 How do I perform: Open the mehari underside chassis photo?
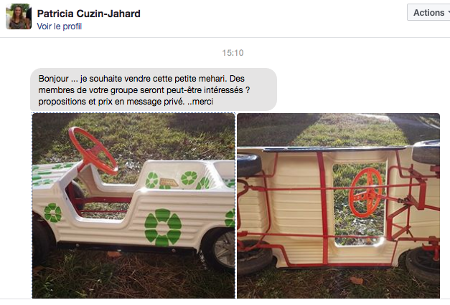[338, 205]
